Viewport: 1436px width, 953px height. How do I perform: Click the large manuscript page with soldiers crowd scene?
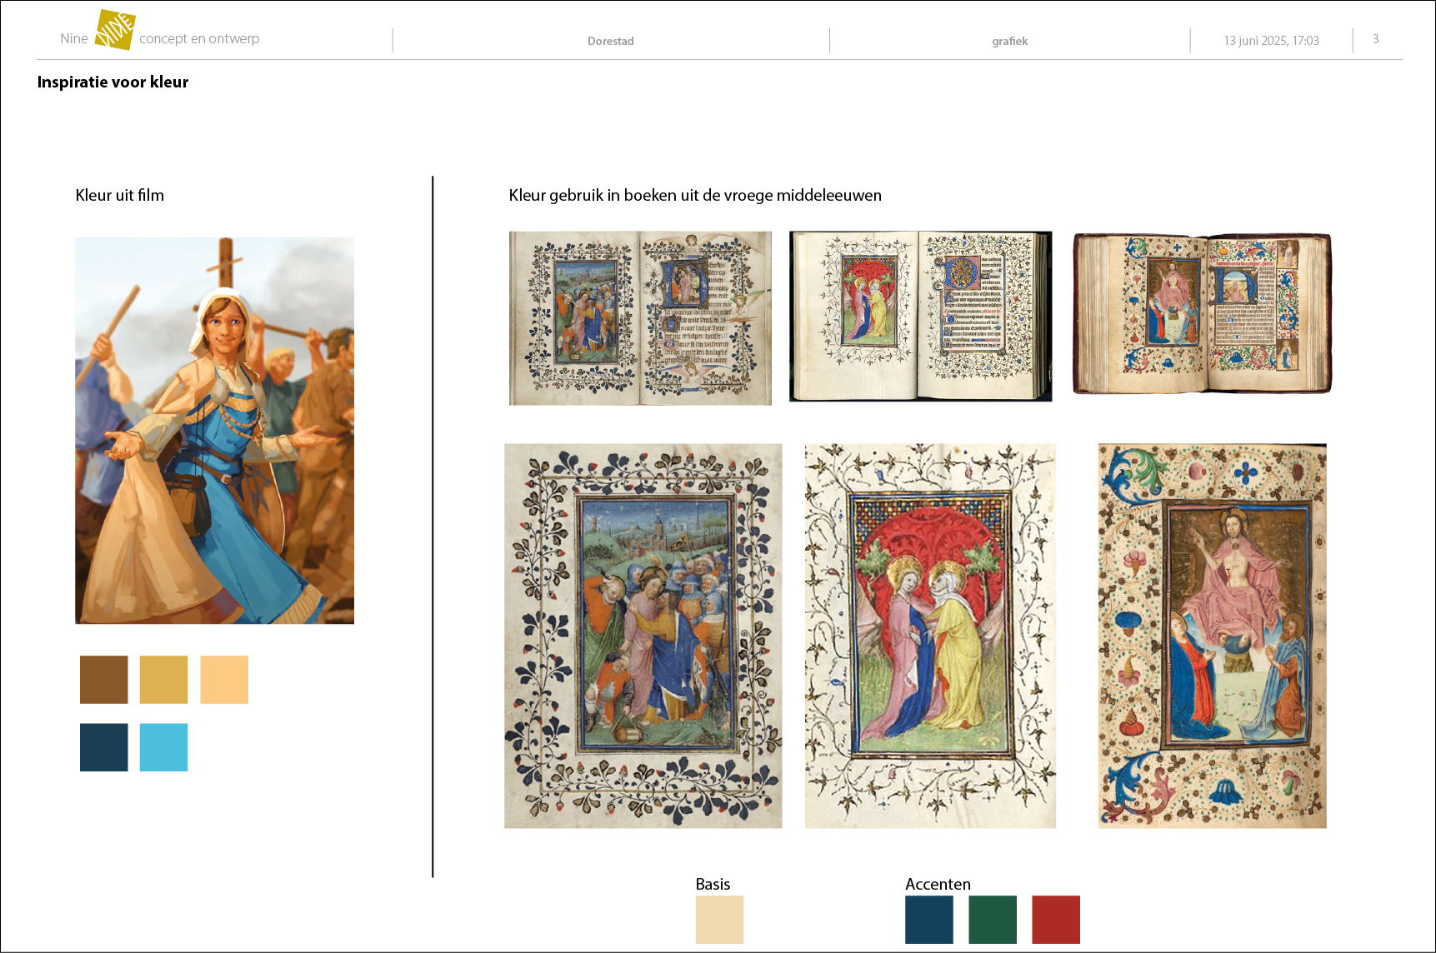(643, 636)
